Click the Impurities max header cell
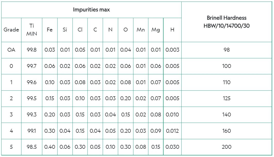Image resolution: width=274 pixels, height=157 pixels. coord(91,10)
